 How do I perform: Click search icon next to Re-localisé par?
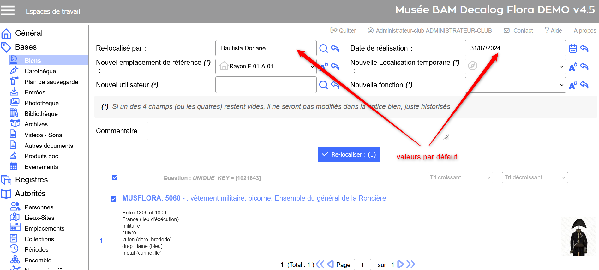[x=323, y=48]
